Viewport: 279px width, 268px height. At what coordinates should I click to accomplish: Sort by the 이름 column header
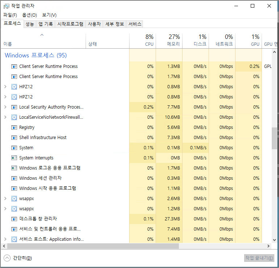[x=43, y=41]
